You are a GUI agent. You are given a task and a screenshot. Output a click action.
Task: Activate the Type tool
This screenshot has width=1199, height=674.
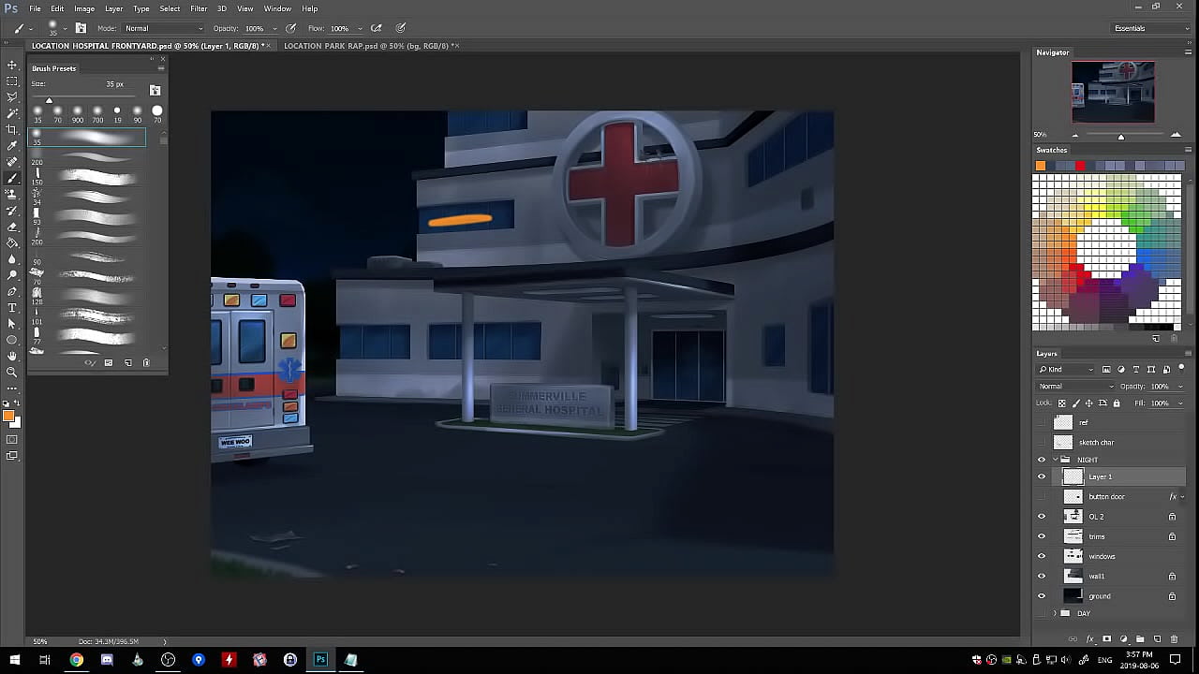click(x=12, y=307)
